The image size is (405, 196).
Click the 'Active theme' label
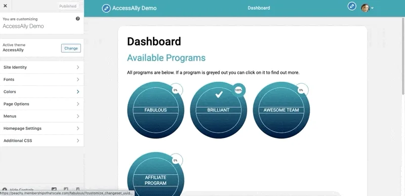14,45
